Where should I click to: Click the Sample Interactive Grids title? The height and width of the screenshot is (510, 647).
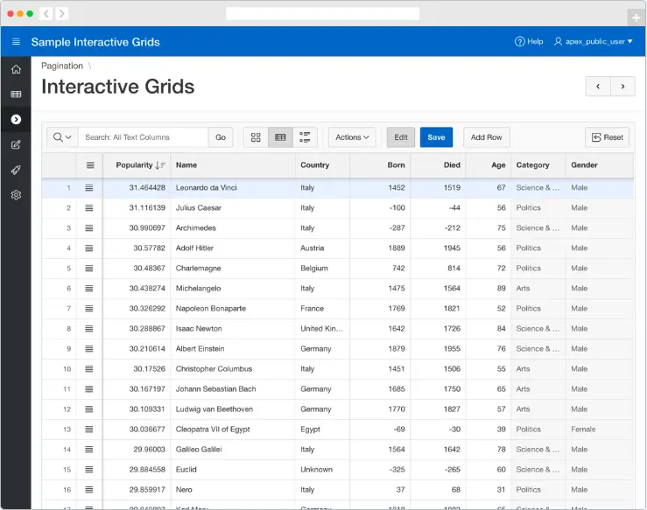[95, 42]
